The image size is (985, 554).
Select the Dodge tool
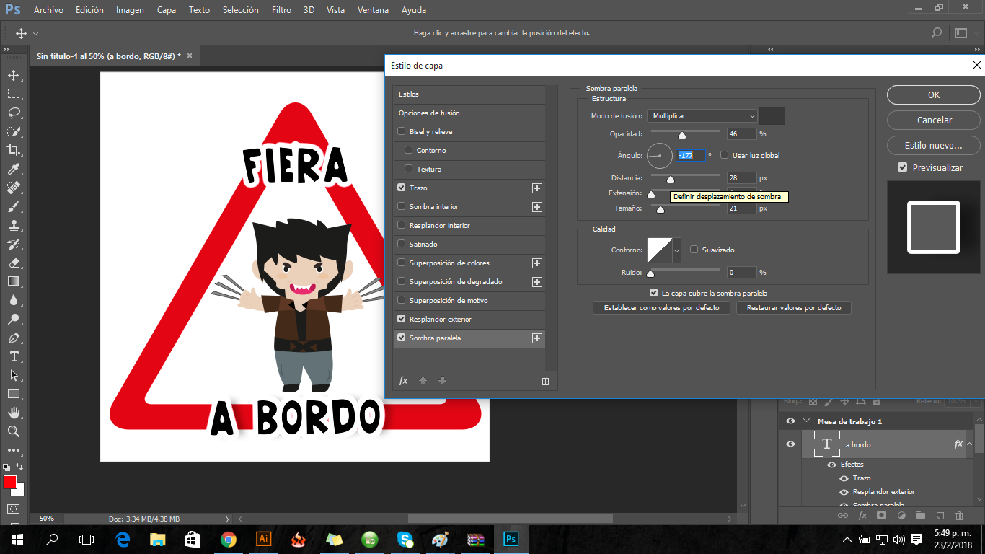coord(13,319)
